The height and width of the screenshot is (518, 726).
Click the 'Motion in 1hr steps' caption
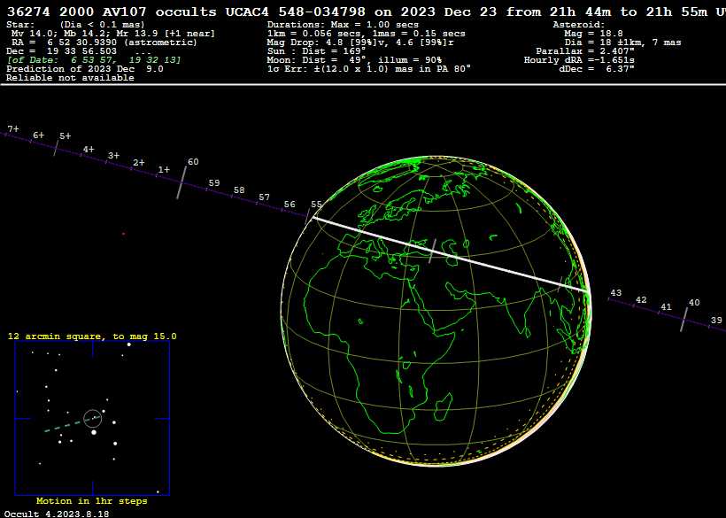click(x=92, y=501)
